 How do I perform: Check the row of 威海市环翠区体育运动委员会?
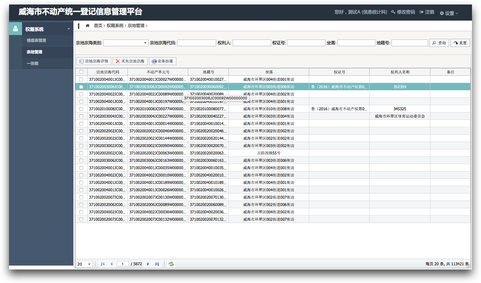[81, 116]
